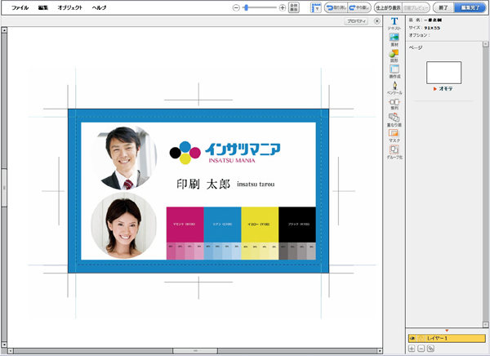The height and width of the screenshot is (356, 490).
Task: Click the zoom slider handle
Action: [247, 8]
